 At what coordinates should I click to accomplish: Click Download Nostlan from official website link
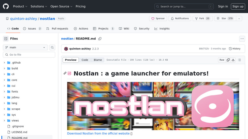(98, 133)
